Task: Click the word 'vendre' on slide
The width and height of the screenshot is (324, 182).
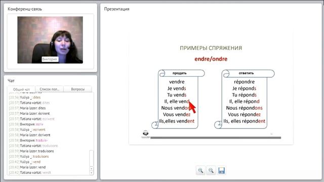Action: tap(177, 82)
